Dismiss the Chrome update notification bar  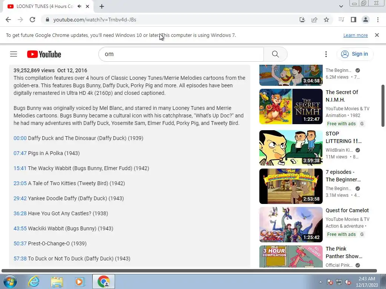(x=377, y=35)
